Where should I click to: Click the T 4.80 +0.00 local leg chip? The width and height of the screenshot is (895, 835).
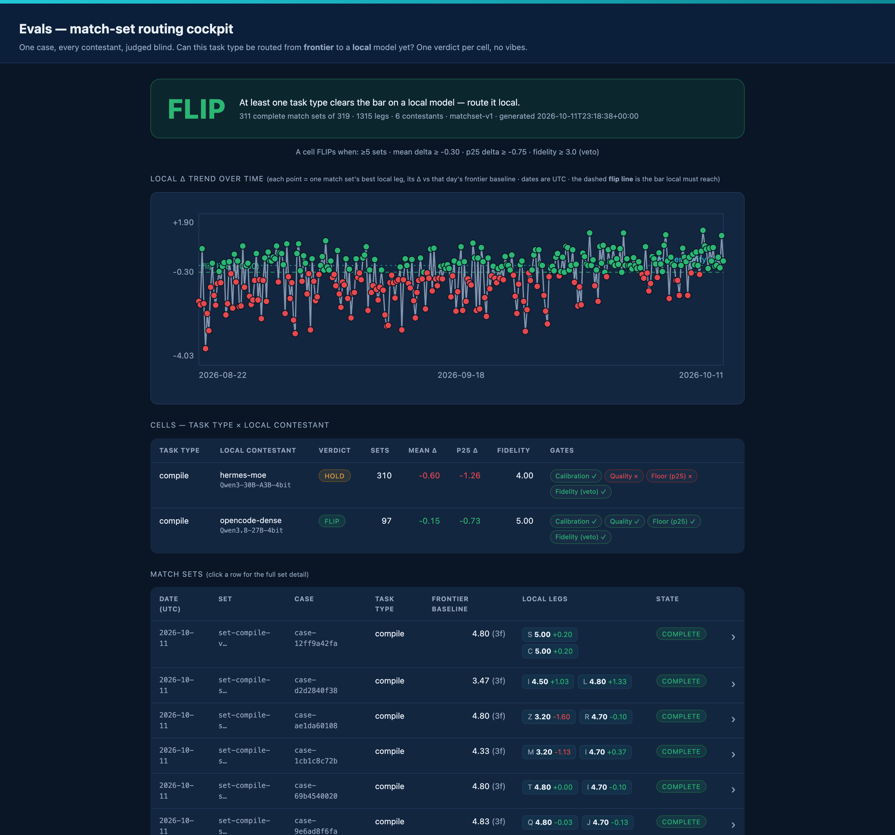click(x=550, y=787)
